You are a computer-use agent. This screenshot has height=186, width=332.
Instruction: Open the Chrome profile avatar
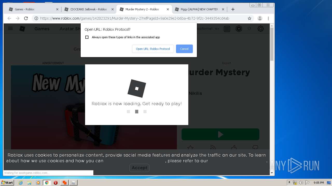[x=260, y=18]
